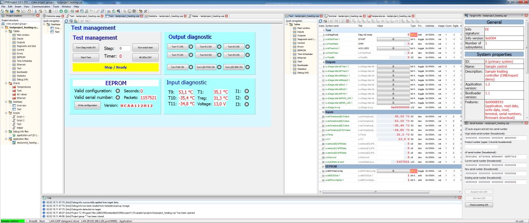529x223 pixels.
Task: Open the File menu
Action: (4, 7)
